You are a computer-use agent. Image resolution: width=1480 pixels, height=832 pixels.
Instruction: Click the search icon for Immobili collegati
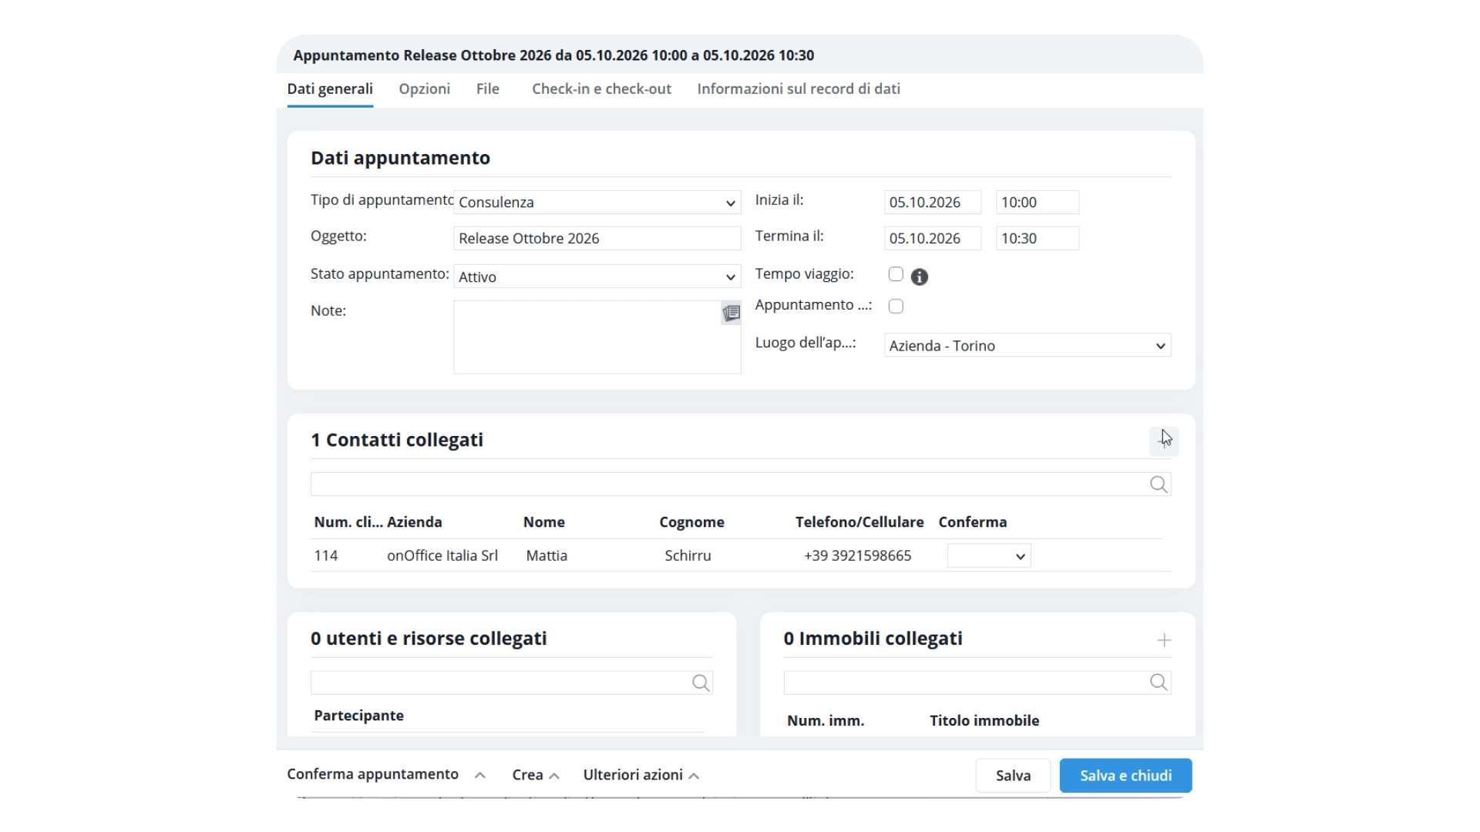(1159, 682)
